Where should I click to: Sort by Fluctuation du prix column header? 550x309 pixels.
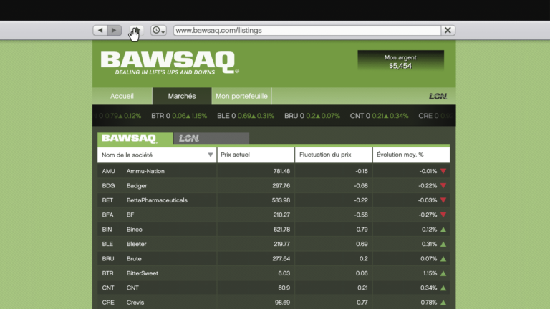pos(333,154)
